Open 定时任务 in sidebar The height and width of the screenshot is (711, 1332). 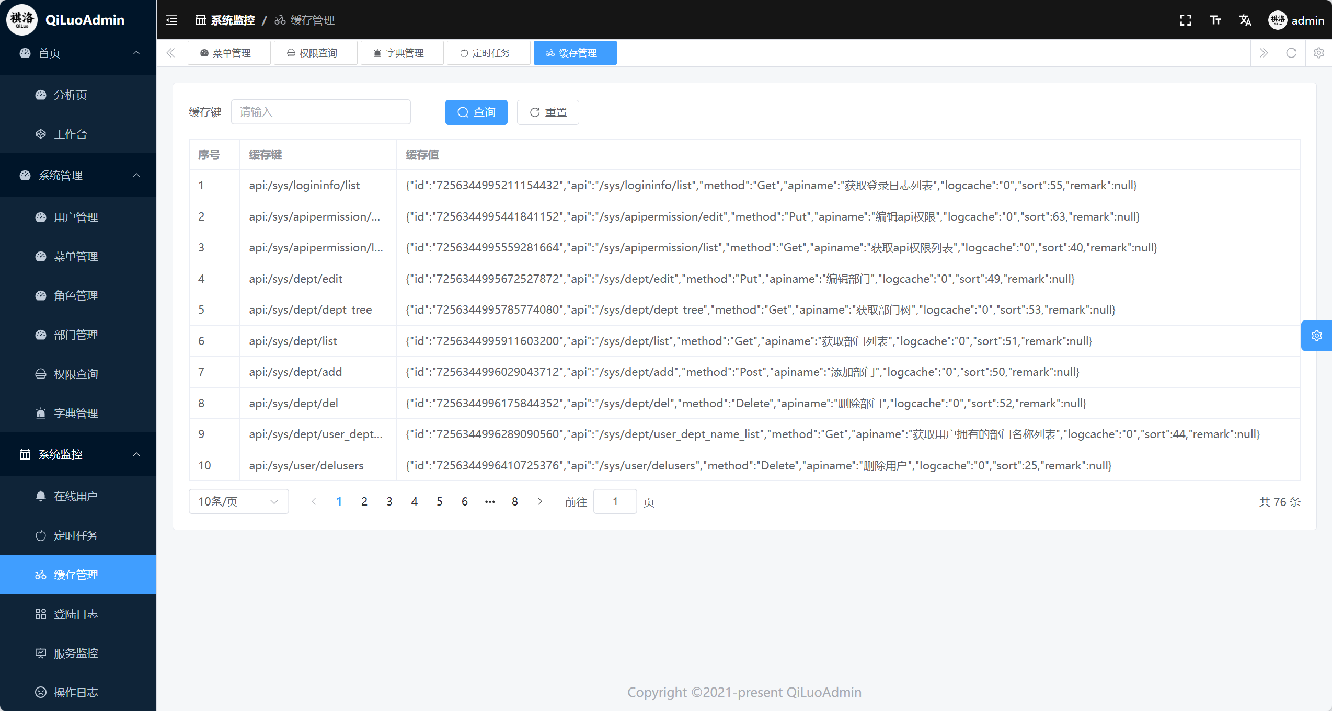pos(78,535)
